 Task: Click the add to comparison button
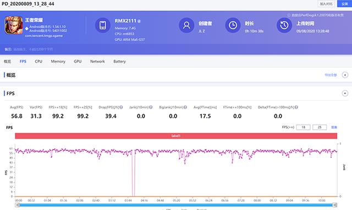click(326, 4)
